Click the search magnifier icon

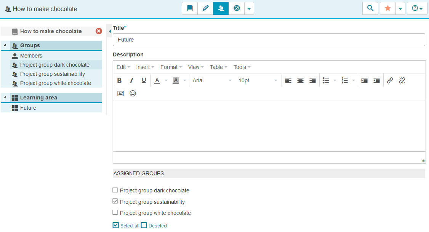point(370,8)
